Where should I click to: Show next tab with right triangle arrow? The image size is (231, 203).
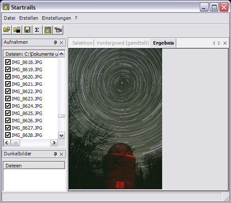(x=219, y=43)
